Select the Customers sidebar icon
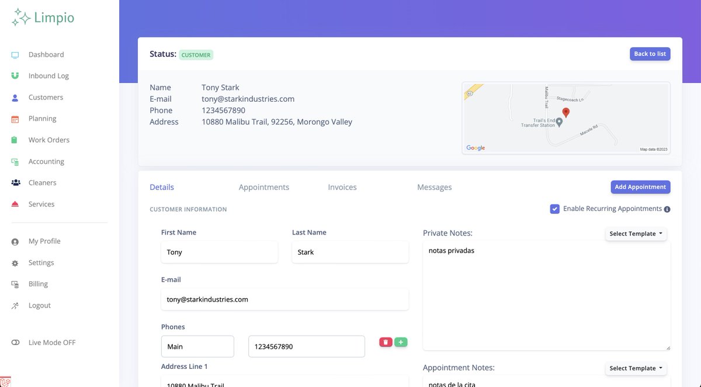 15,96
